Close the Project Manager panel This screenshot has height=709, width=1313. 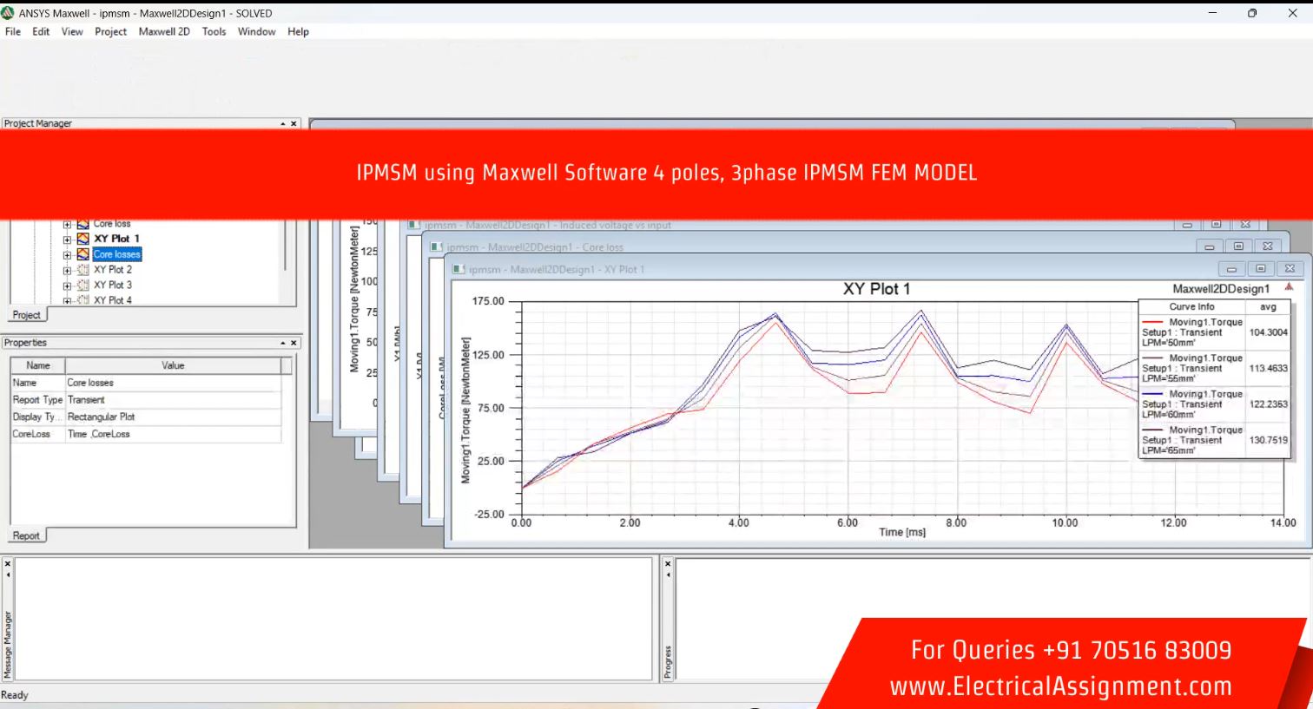pos(294,124)
